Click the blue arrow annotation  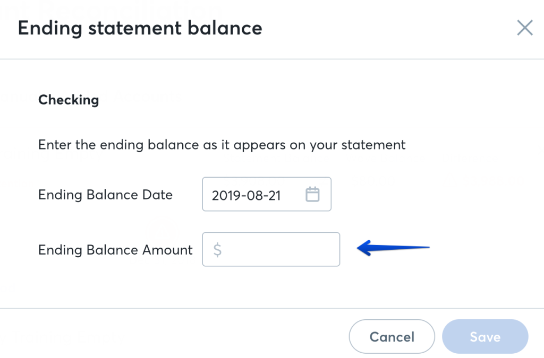(x=393, y=248)
